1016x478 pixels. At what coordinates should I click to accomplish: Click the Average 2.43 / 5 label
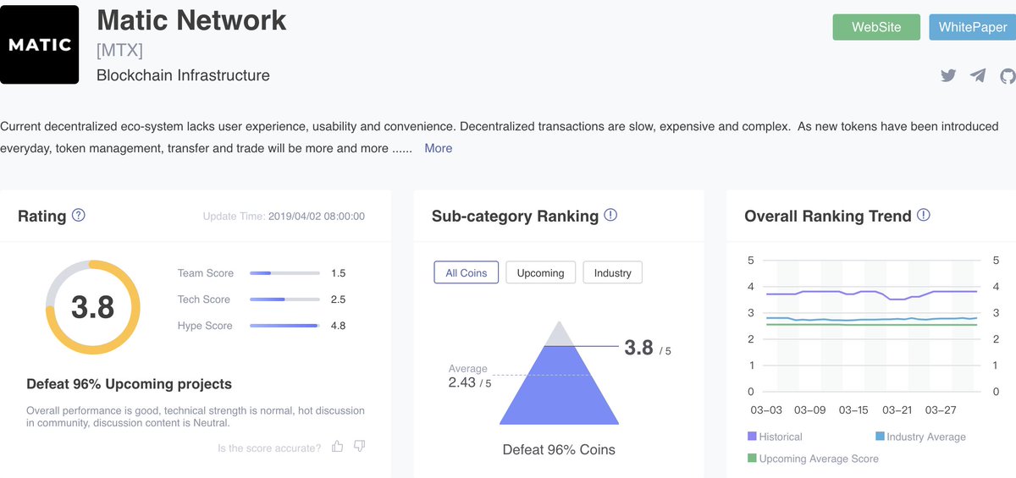pos(470,376)
